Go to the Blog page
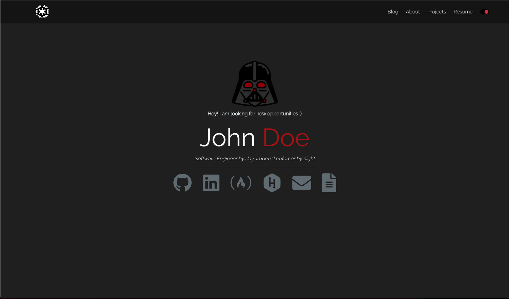The height and width of the screenshot is (299, 509). point(393,12)
